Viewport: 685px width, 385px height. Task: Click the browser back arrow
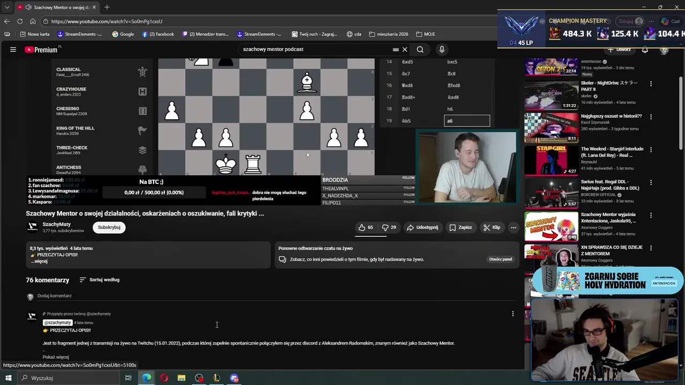[7, 21]
